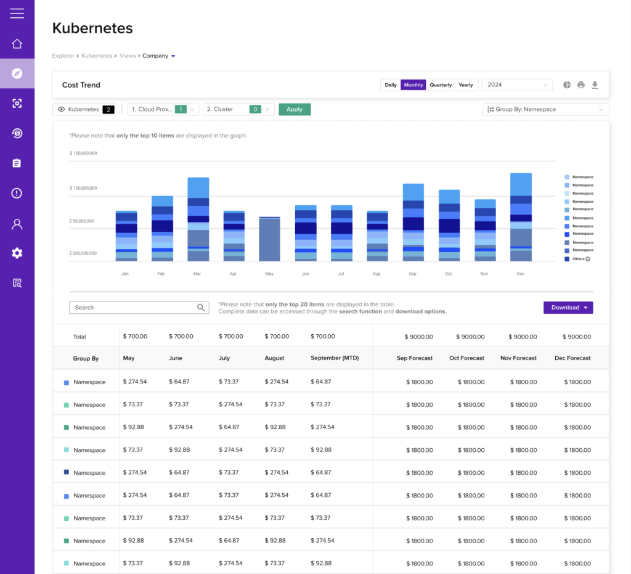Open the scan/focus icon in sidebar
Screen dimensions: 631x574
tap(17, 104)
